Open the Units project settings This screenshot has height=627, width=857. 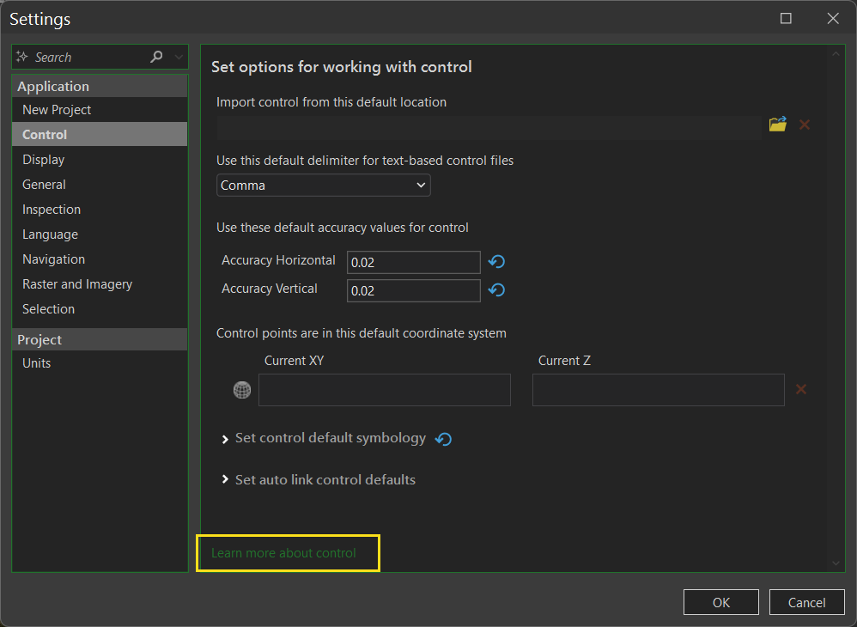pos(100,363)
